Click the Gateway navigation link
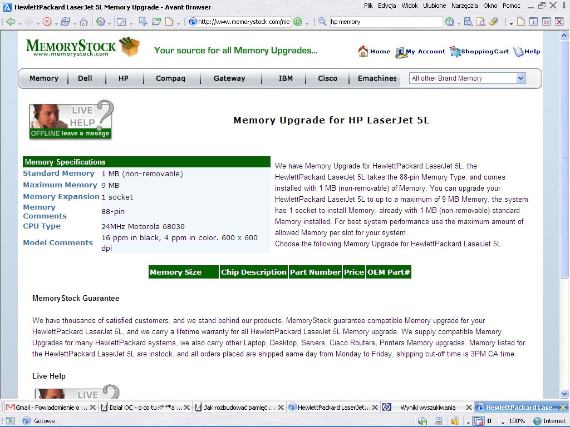This screenshot has width=570, height=427. [x=229, y=78]
